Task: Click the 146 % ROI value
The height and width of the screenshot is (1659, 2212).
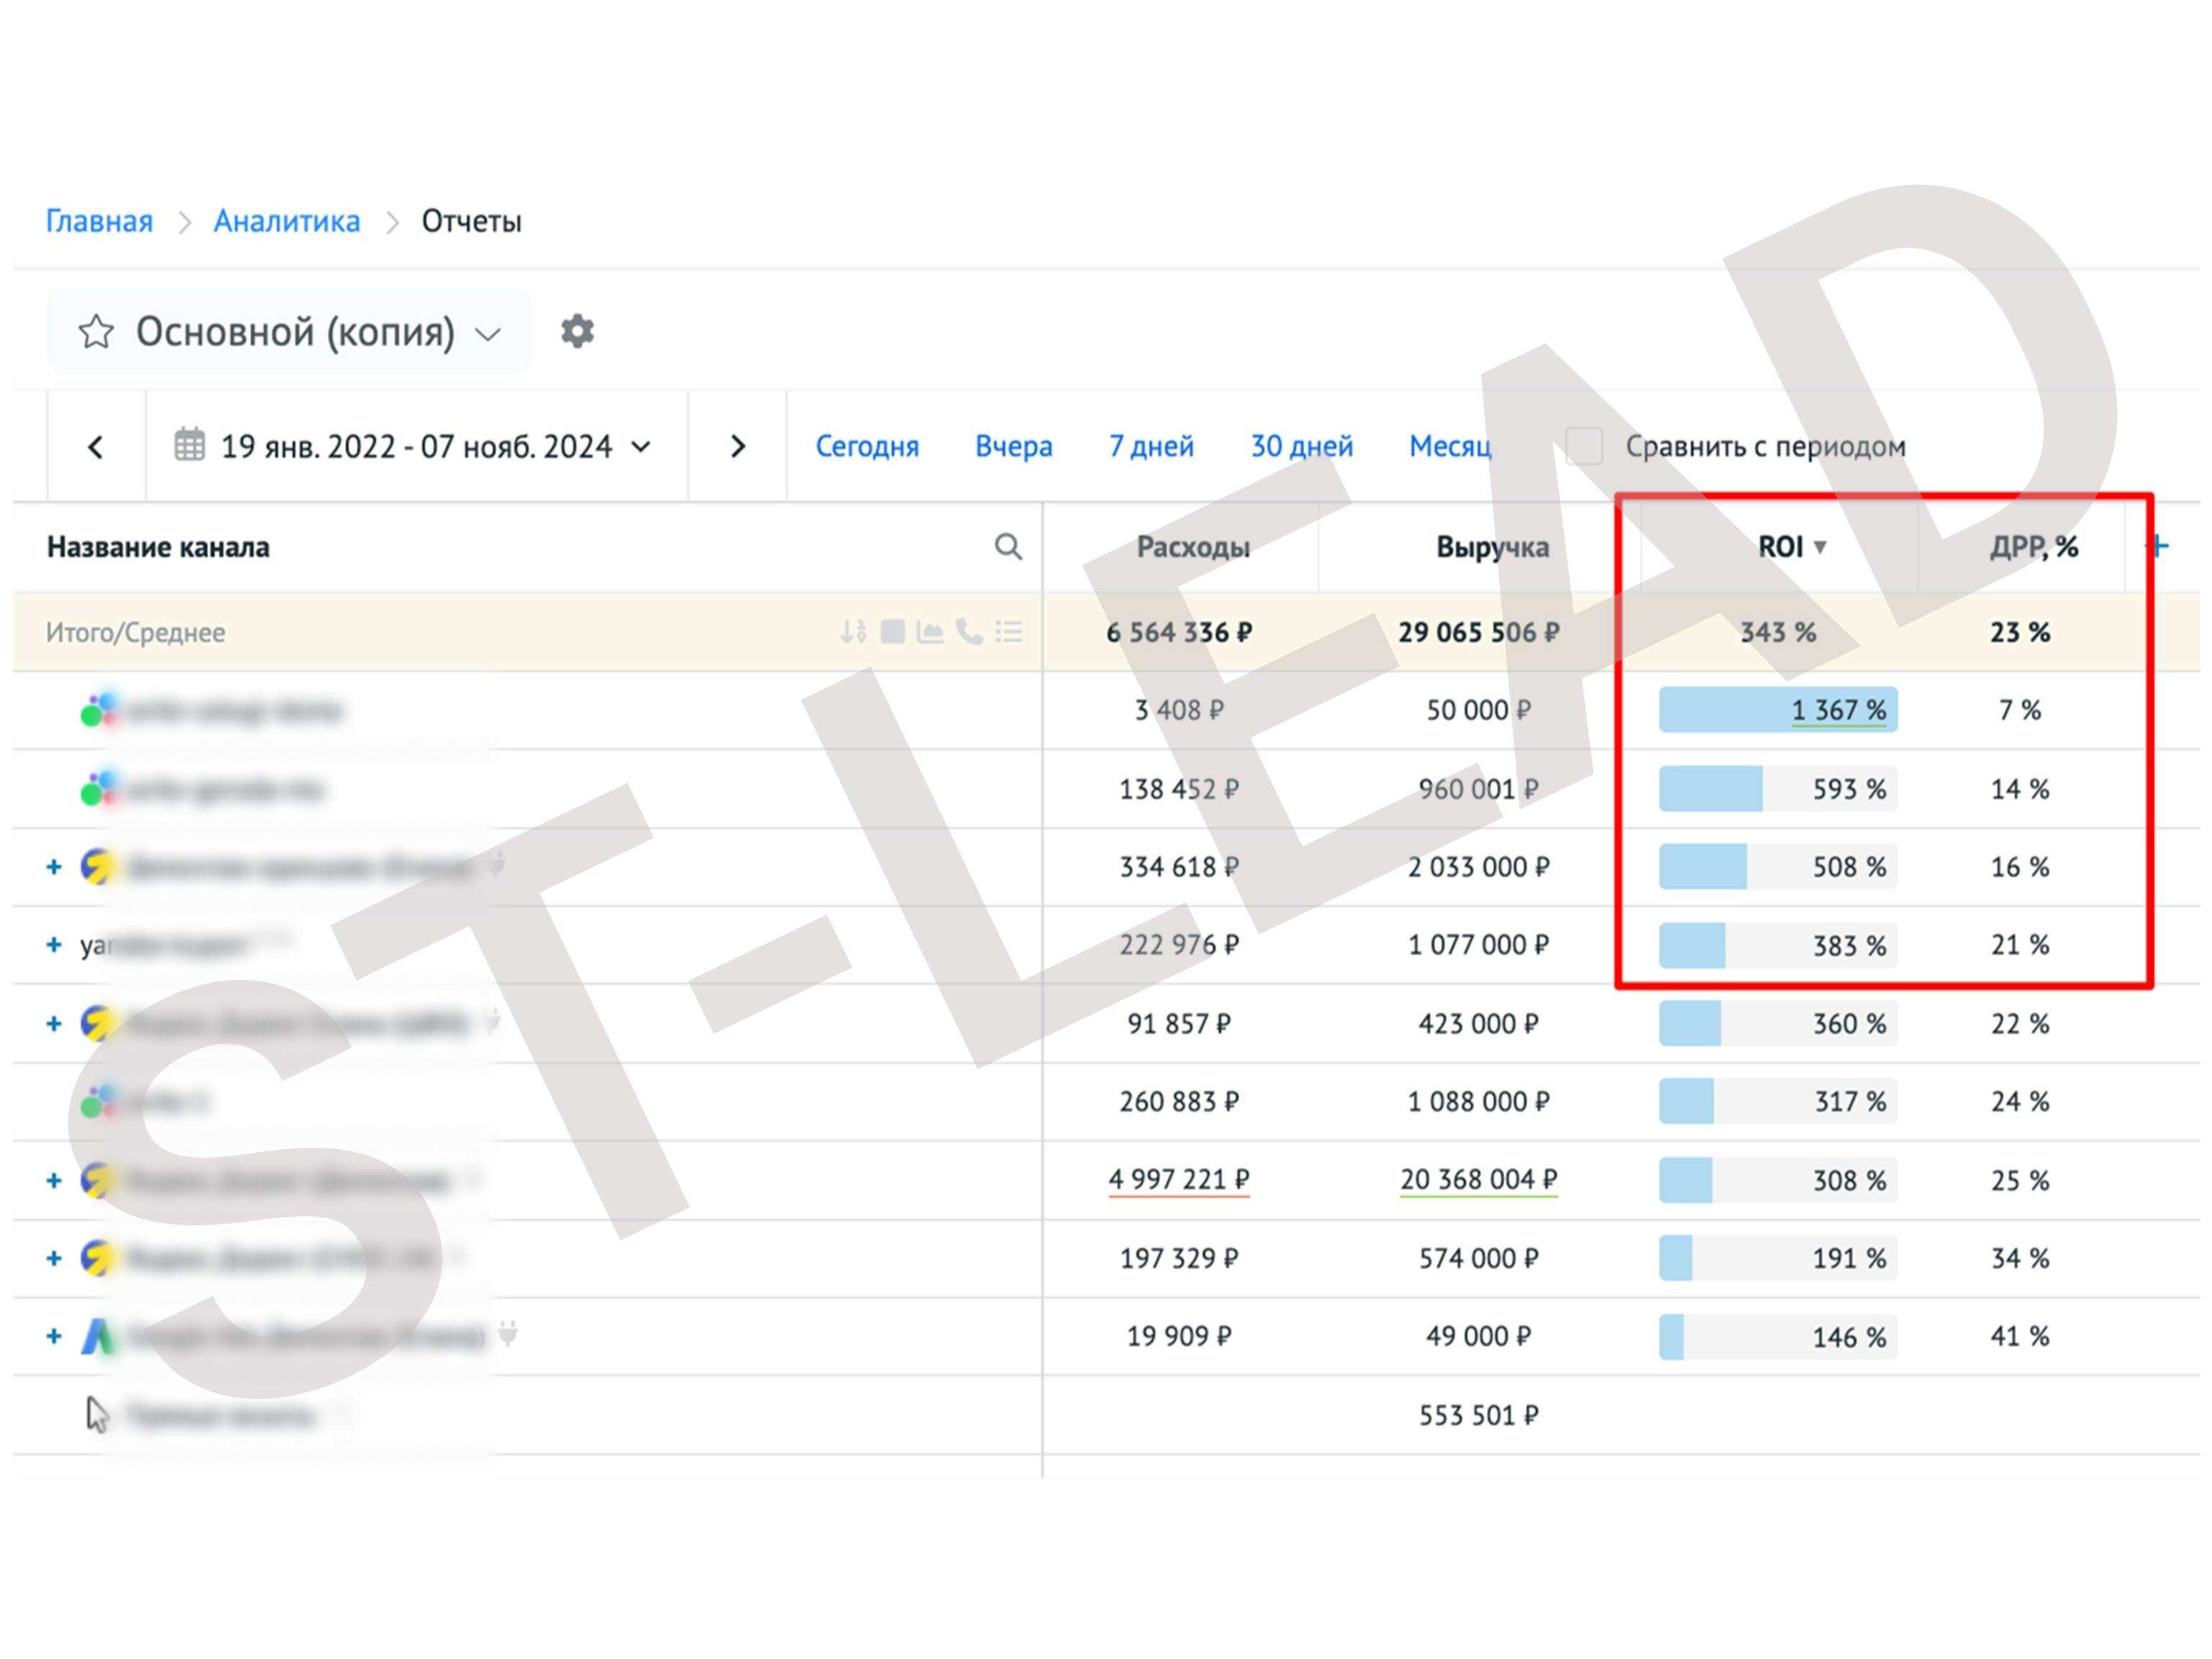Action: click(1849, 1337)
